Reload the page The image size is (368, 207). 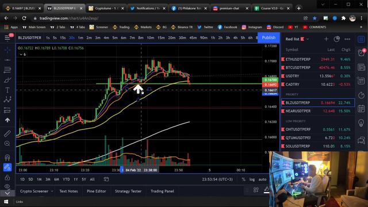click(24, 18)
